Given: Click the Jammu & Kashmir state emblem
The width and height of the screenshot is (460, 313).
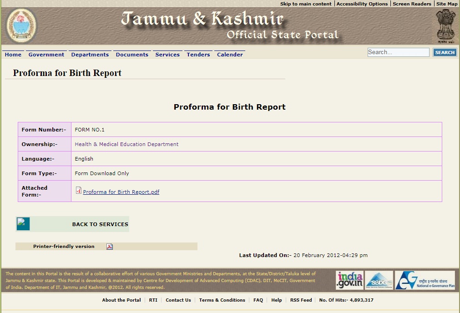Looking at the screenshot, I should [x=21, y=25].
